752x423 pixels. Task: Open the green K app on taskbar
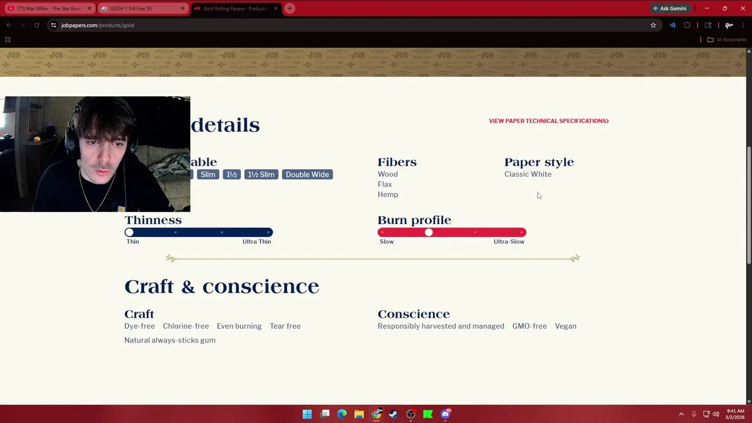pos(428,414)
